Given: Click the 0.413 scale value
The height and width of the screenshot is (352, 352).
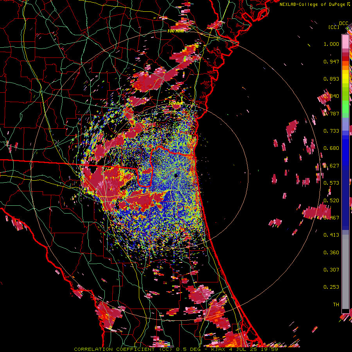Looking at the screenshot, I should point(331,235).
